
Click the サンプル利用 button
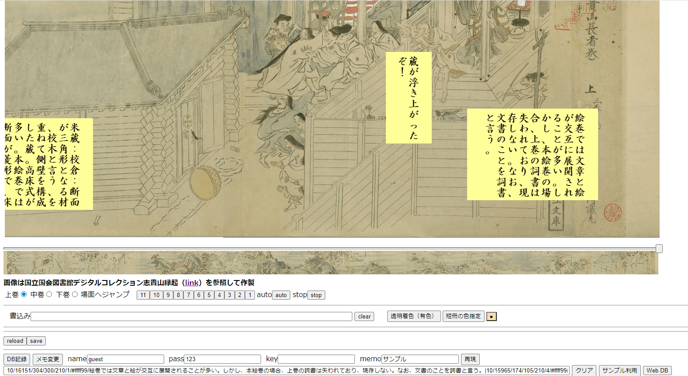(620, 371)
